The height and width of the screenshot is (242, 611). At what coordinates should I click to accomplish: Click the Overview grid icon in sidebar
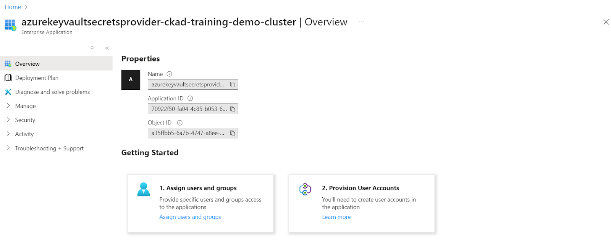click(x=8, y=64)
